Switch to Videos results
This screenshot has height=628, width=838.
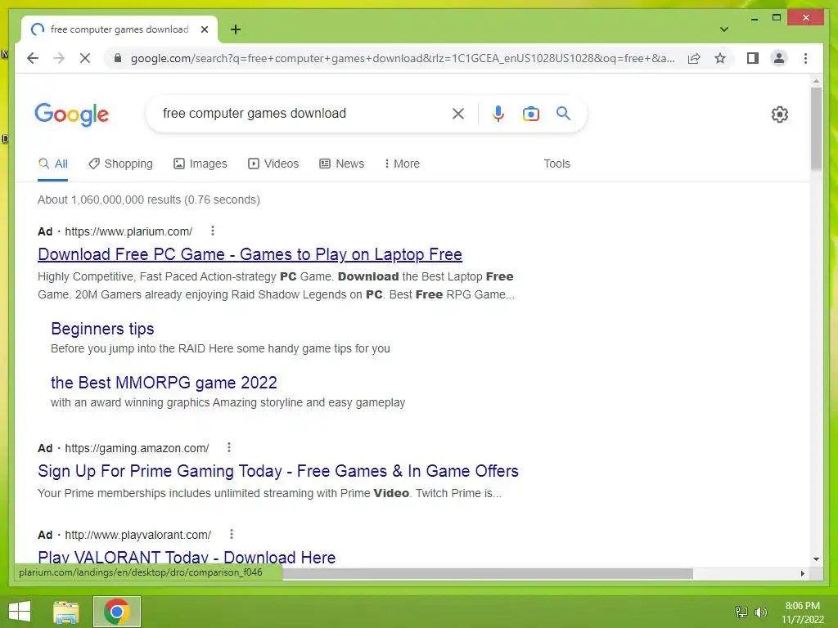273,164
